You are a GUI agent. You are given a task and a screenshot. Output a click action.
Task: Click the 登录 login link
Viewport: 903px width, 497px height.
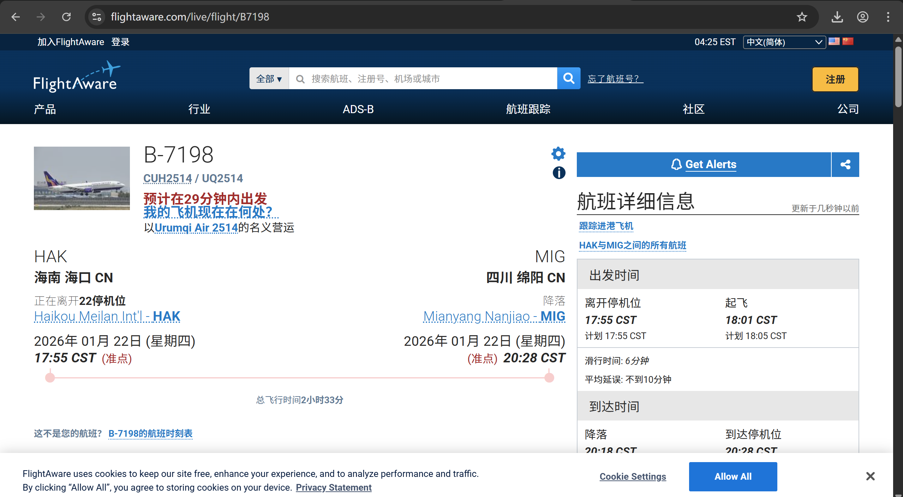[x=120, y=42]
